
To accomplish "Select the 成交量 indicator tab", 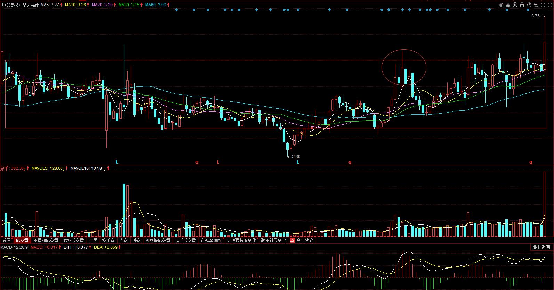I will click(22, 240).
